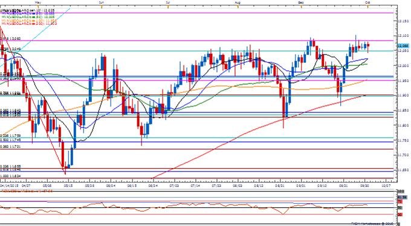The image size is (411, 226).
Task: Click the 07/14 date axis label
Action: click(x=195, y=186)
